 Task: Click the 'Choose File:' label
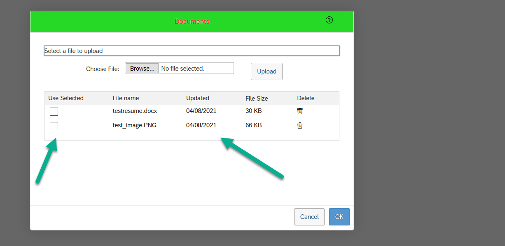coord(103,69)
